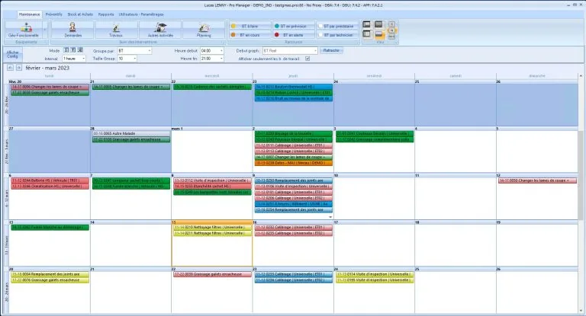Switch to Rapports tab
586x316 pixels.
coord(106,14)
